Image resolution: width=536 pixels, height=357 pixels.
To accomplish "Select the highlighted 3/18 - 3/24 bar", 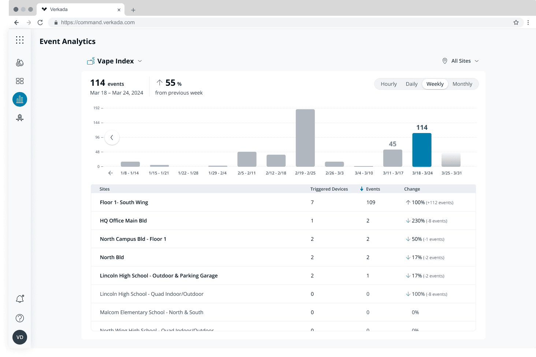I will (422, 150).
